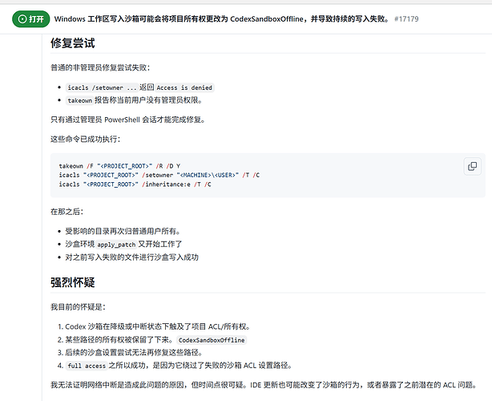Viewport: 492px width, 401px height.
Task: Click the code line containing '/setowner "<MACHINE>\<USER>"'
Action: pos(159,175)
